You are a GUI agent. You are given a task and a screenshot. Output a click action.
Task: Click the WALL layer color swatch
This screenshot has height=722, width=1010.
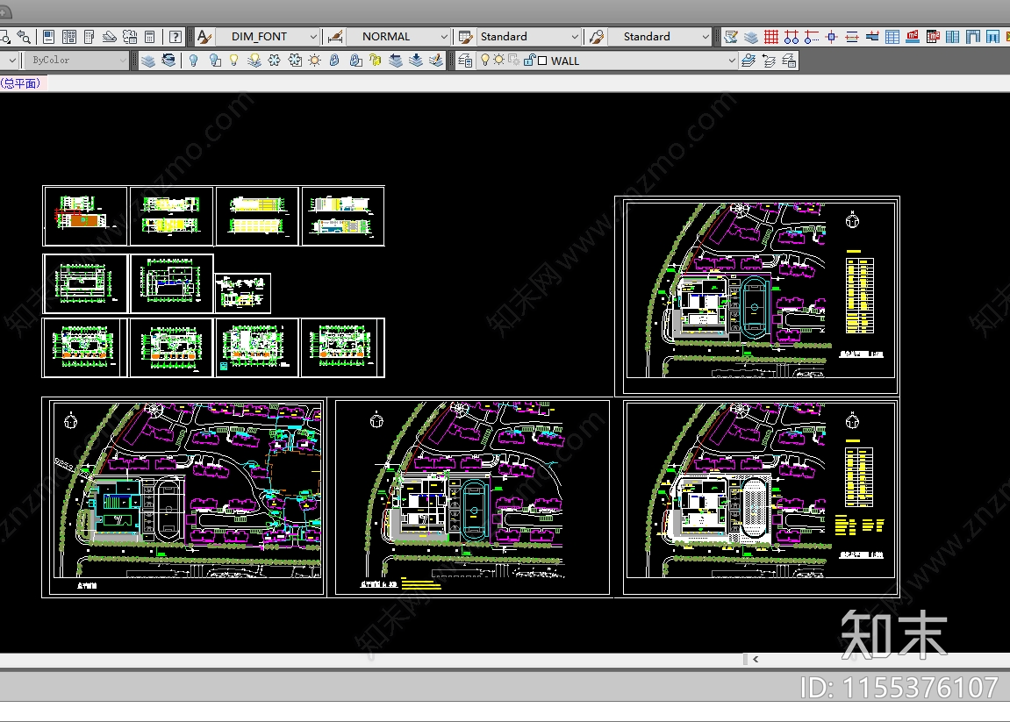click(542, 61)
